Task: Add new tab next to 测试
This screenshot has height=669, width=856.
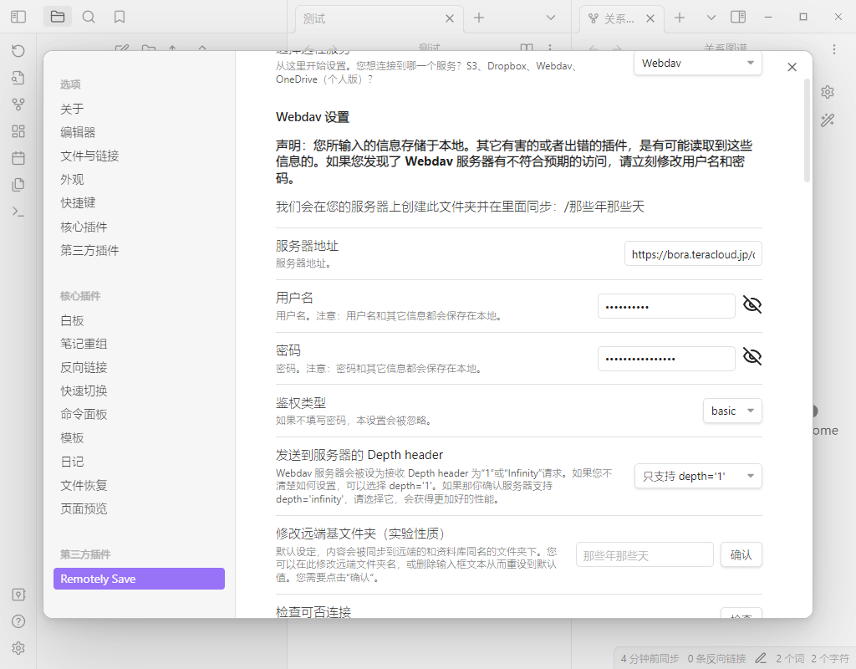Action: tap(479, 18)
